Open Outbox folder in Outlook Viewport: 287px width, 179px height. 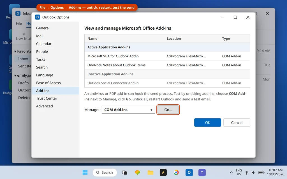[25, 90]
